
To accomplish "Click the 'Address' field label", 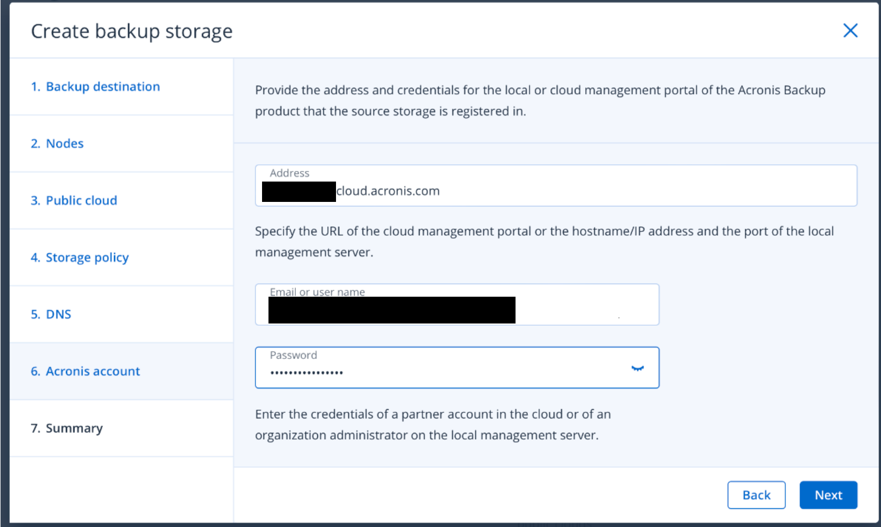I will pos(289,173).
